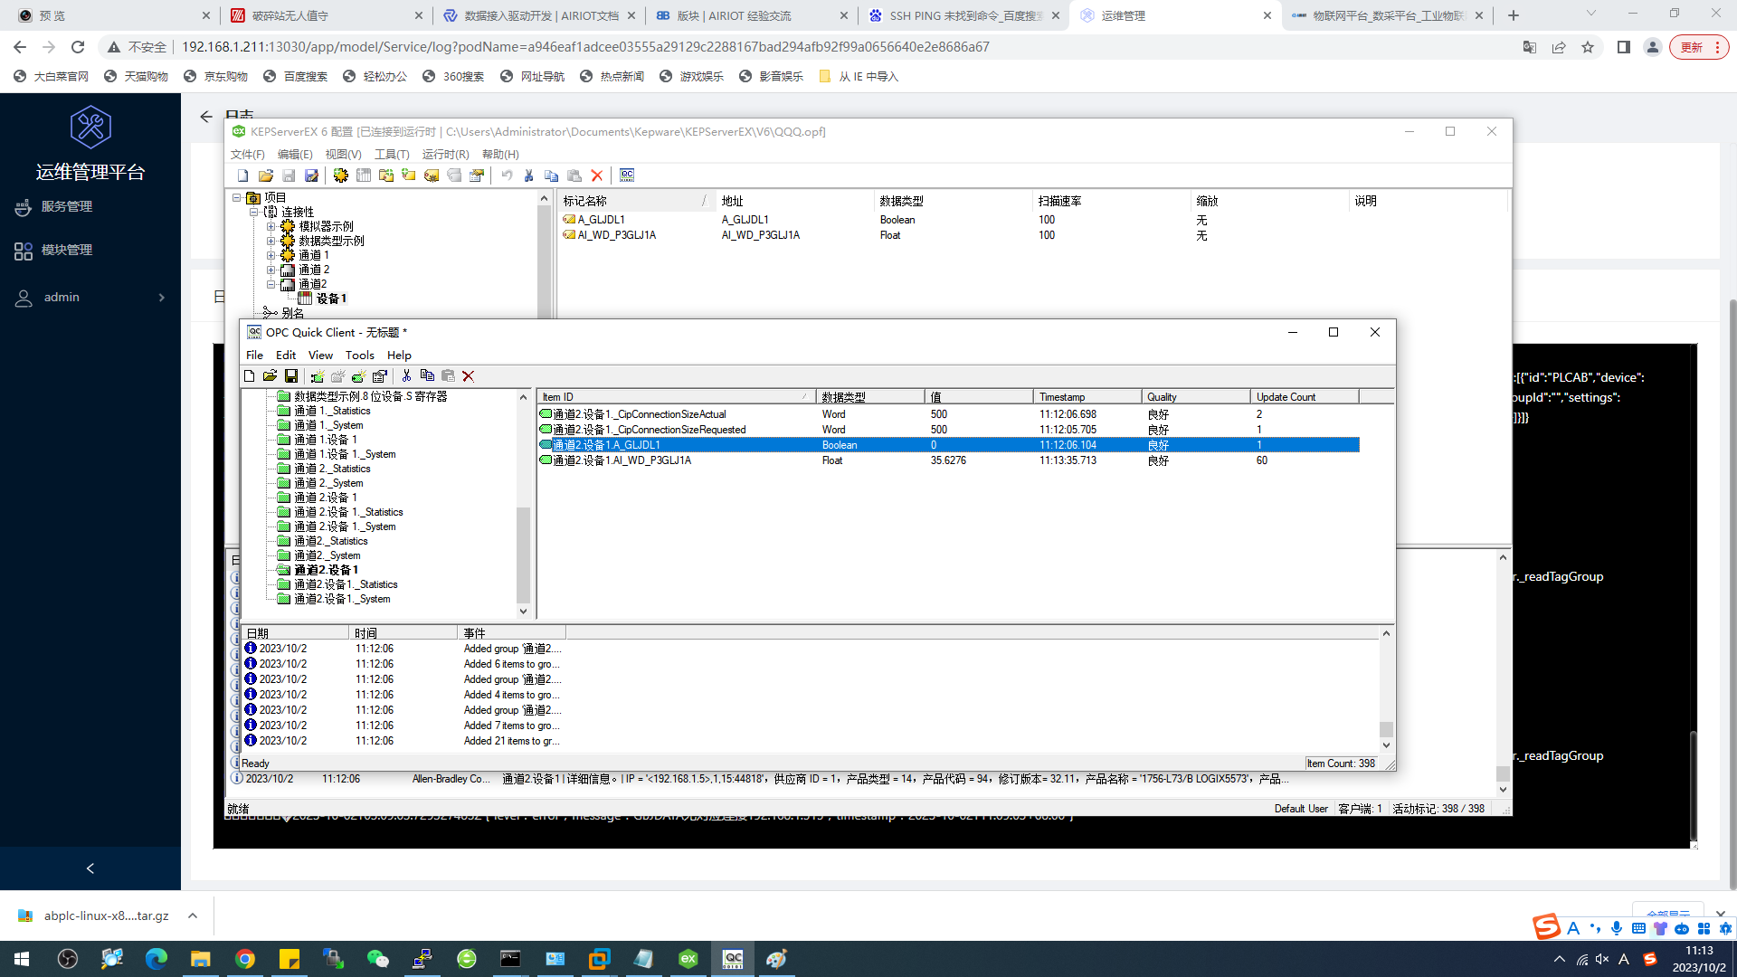Click the Windows Start button
Screen dimensions: 1737x977
click(x=22, y=958)
